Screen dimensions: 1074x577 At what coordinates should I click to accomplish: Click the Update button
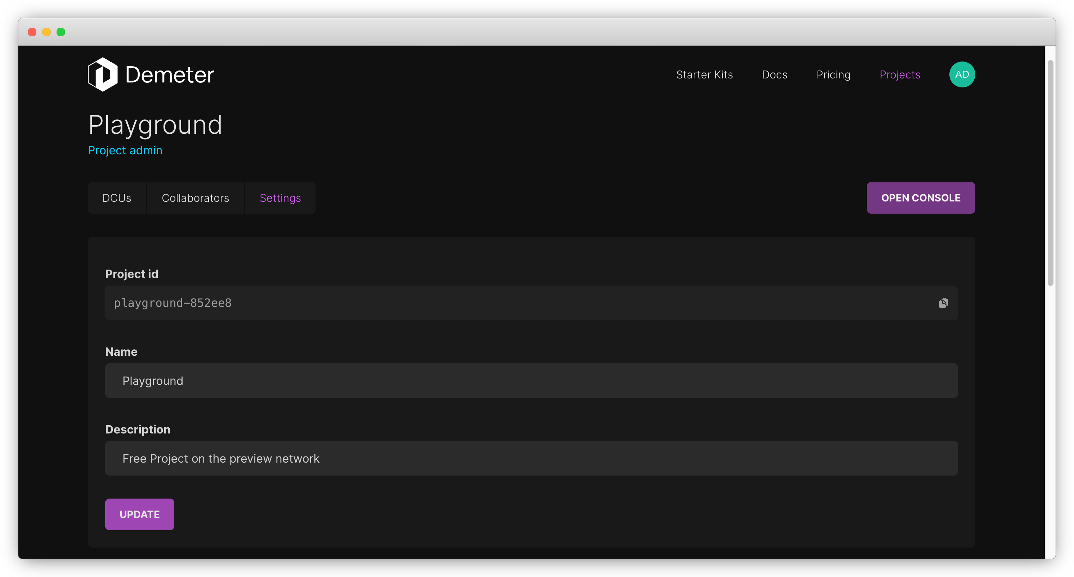click(x=139, y=514)
